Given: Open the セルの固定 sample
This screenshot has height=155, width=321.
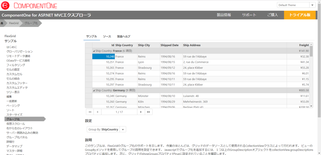Looking at the screenshot, I should coord(13,70).
